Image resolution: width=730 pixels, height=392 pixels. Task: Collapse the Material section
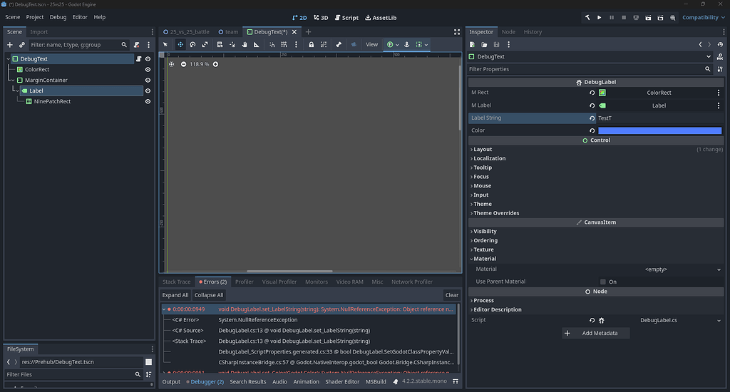[x=484, y=259]
